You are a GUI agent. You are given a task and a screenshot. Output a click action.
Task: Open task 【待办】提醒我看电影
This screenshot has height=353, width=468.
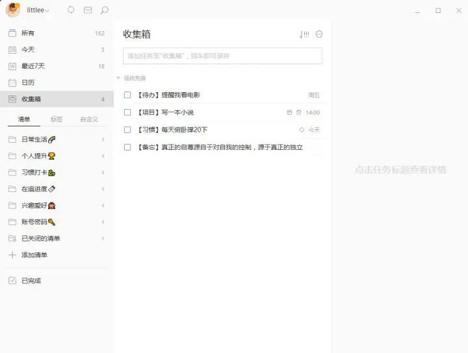coord(168,95)
